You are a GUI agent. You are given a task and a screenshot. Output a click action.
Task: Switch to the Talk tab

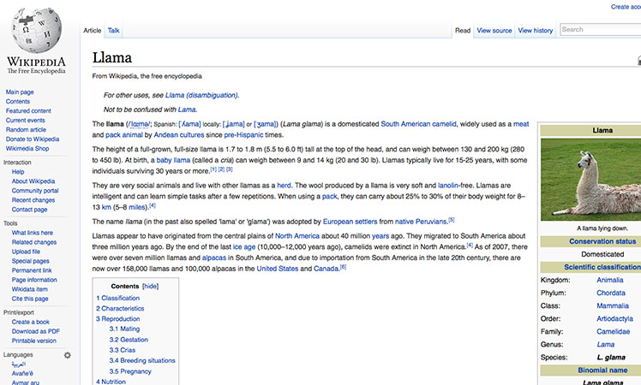click(x=114, y=30)
